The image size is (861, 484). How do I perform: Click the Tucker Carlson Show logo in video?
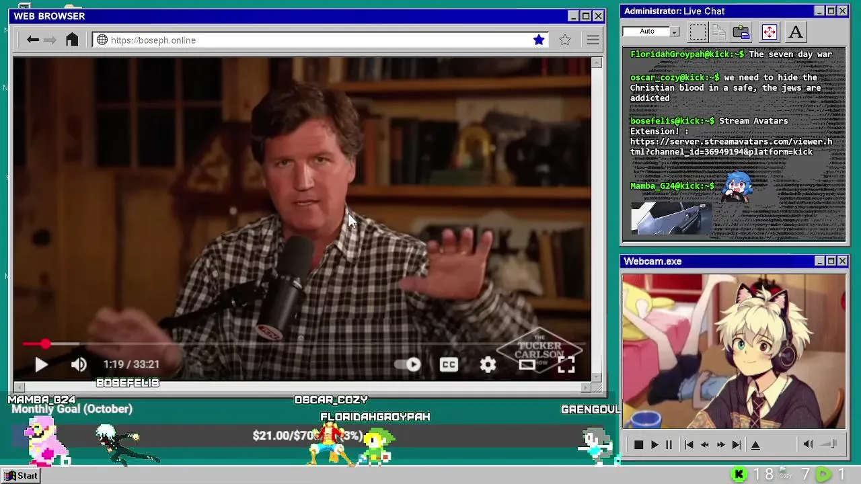539,350
